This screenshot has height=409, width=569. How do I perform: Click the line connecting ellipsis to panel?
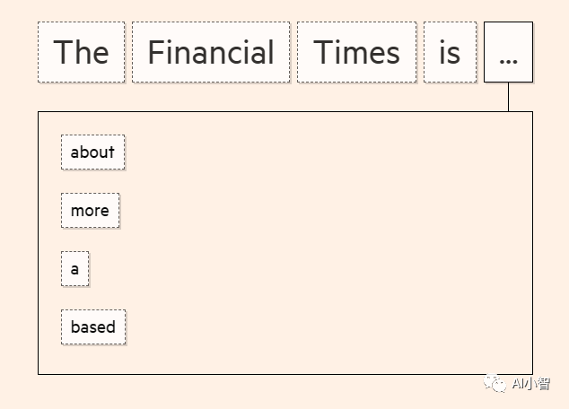click(508, 97)
